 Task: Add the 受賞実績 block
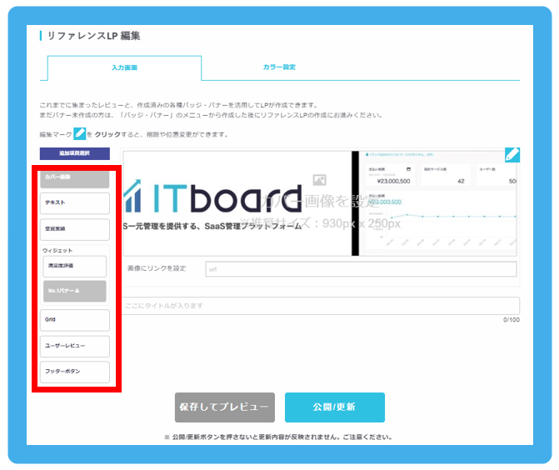tap(75, 228)
